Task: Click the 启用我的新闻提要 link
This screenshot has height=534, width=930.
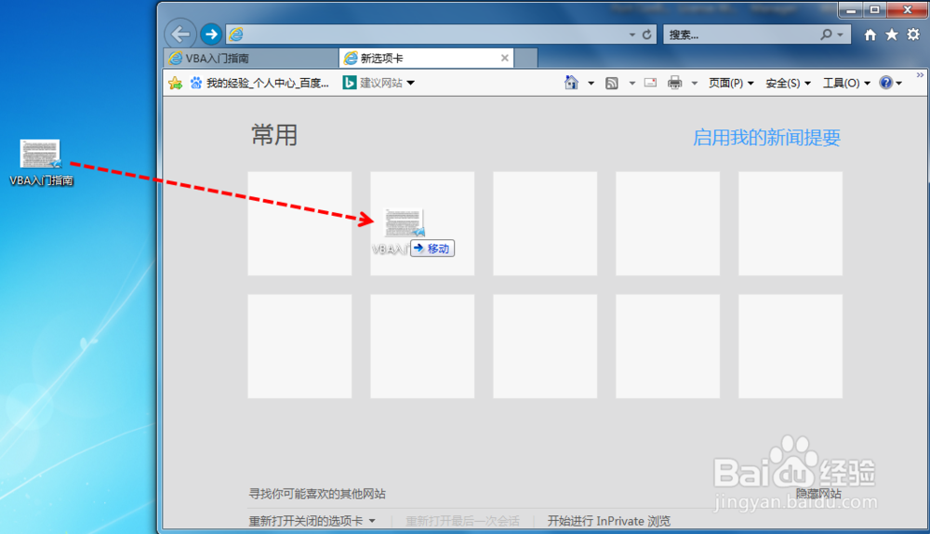Action: click(766, 138)
